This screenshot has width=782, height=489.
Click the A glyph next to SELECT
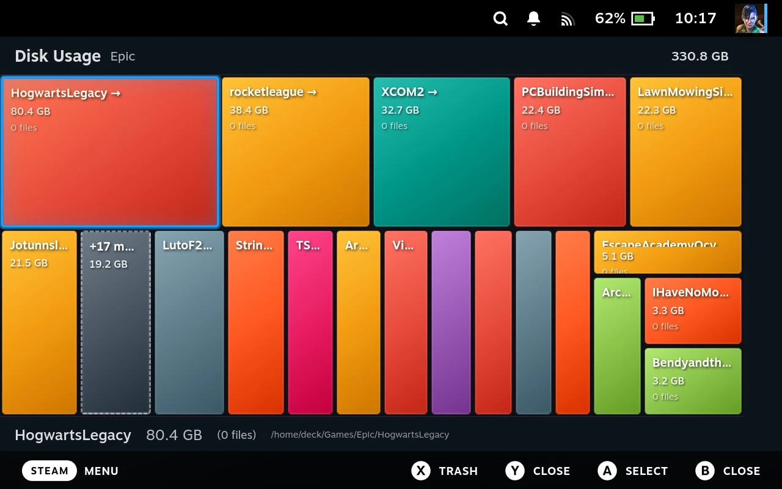coord(607,471)
